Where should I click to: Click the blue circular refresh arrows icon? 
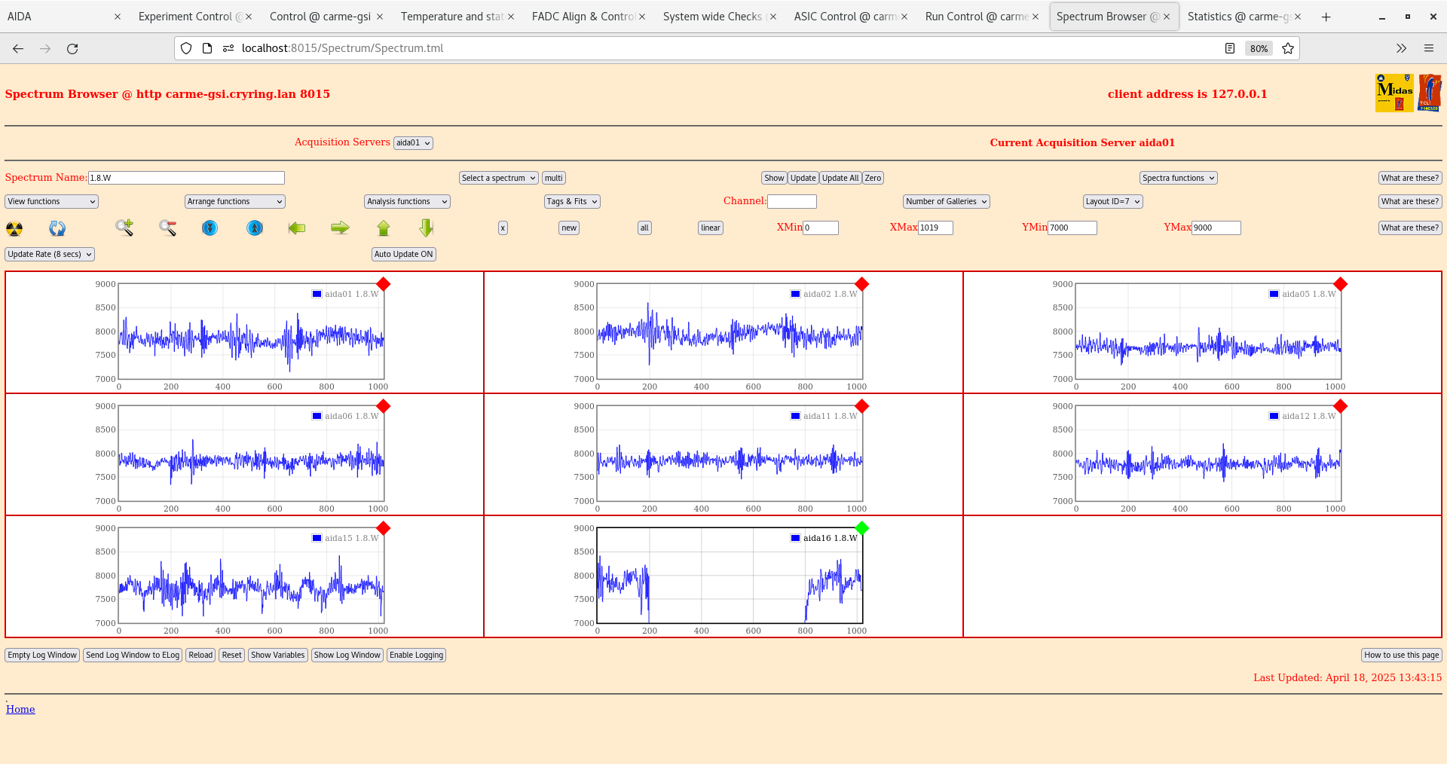(57, 228)
